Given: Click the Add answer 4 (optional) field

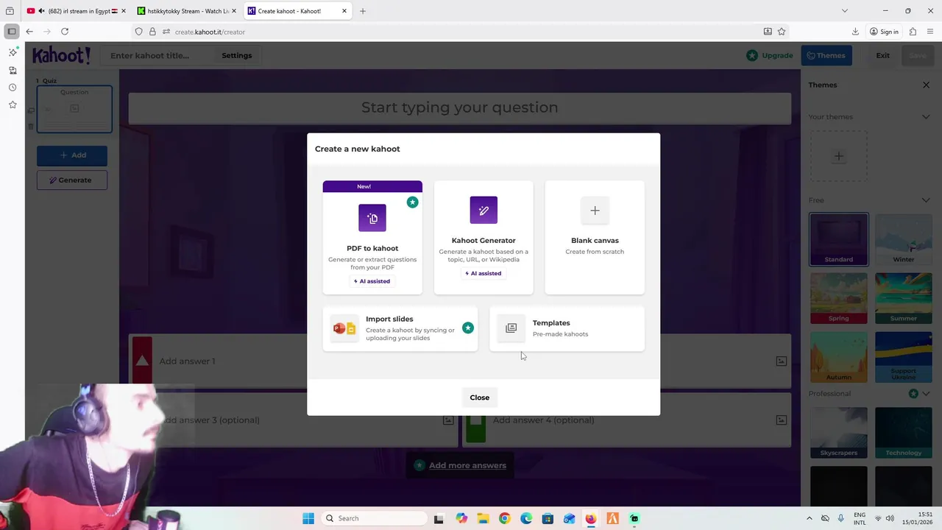Looking at the screenshot, I should [x=627, y=420].
